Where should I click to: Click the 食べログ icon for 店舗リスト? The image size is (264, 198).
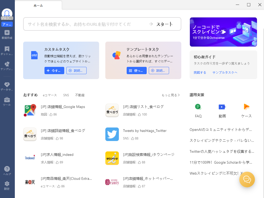(x=112, y=110)
